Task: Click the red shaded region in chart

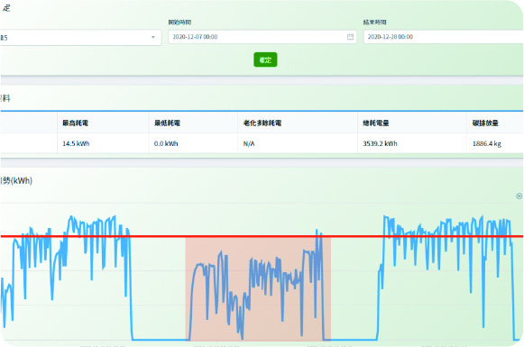Action: [x=258, y=289]
